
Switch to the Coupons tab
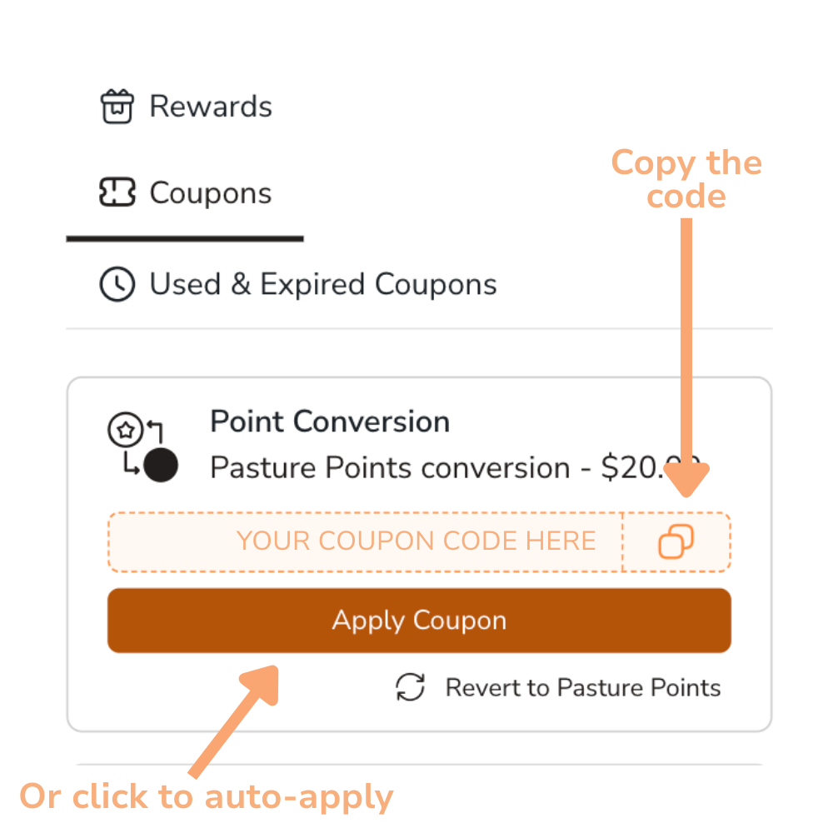pyautogui.click(x=210, y=193)
